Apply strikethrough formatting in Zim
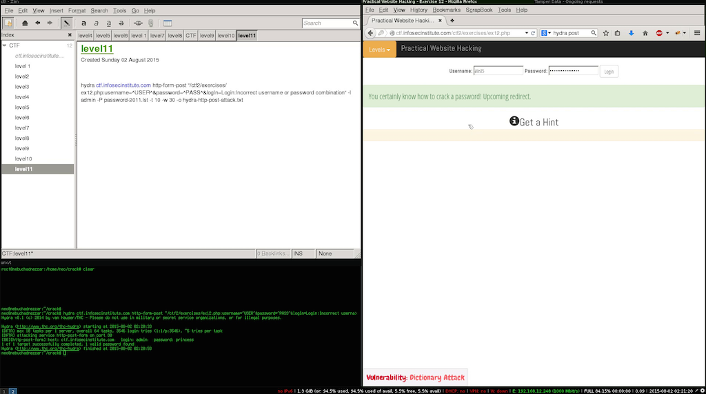The image size is (706, 394). pyautogui.click(x=121, y=23)
